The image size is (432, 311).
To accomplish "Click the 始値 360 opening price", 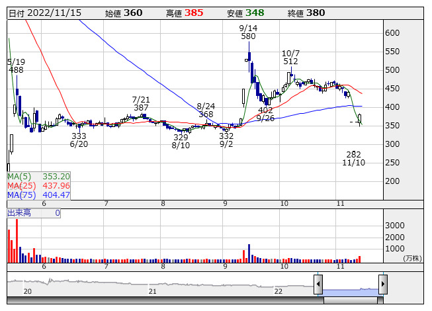I will [x=124, y=13].
